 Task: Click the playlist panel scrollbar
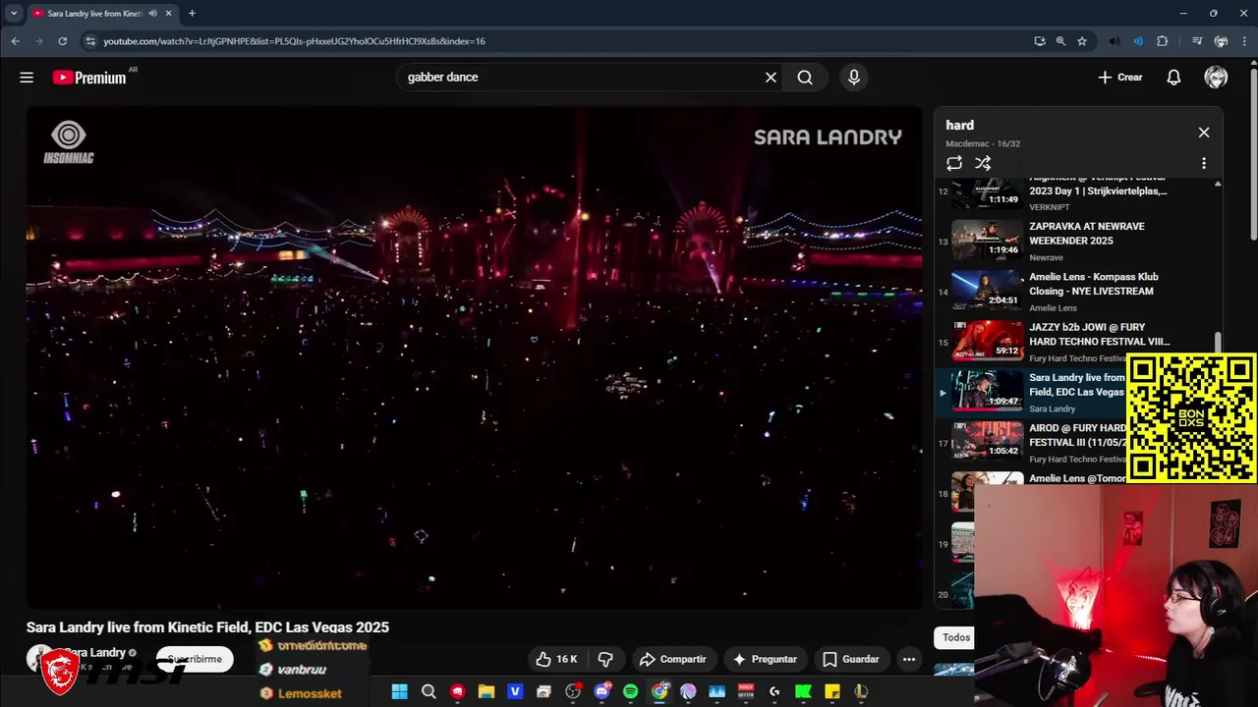[x=1218, y=342]
